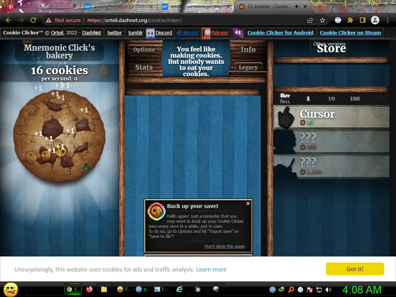Buy the Cursor building
Screen dimensions: 396x297
[x=331, y=117]
